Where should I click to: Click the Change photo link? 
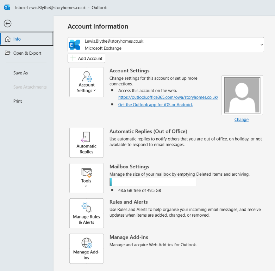[242, 120]
